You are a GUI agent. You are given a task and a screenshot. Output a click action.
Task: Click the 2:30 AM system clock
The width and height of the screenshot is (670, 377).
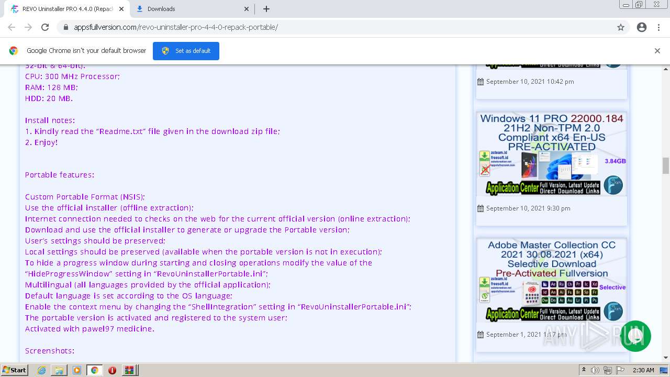pyautogui.click(x=643, y=370)
